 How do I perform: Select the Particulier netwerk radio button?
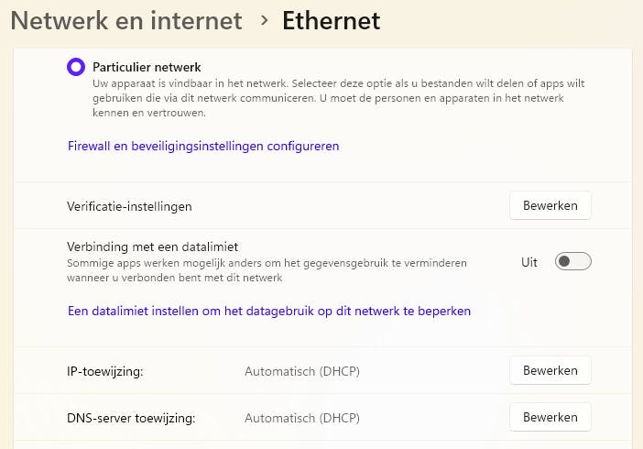click(x=76, y=67)
